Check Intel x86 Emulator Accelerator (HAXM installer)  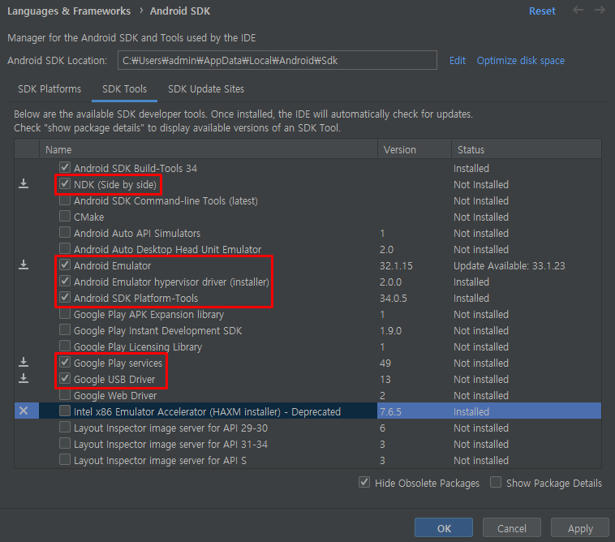coord(65,411)
